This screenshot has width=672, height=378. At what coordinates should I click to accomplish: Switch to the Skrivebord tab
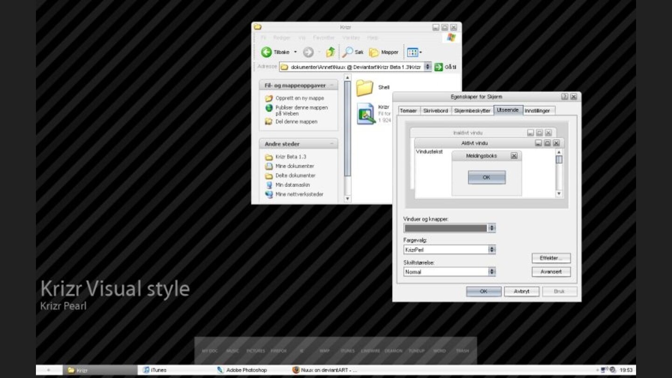point(435,111)
